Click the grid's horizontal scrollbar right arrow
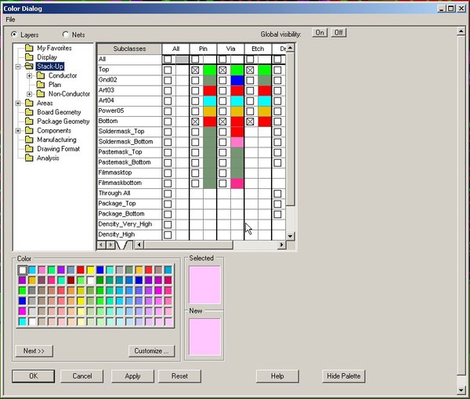This screenshot has width=470, height=399. [281, 245]
